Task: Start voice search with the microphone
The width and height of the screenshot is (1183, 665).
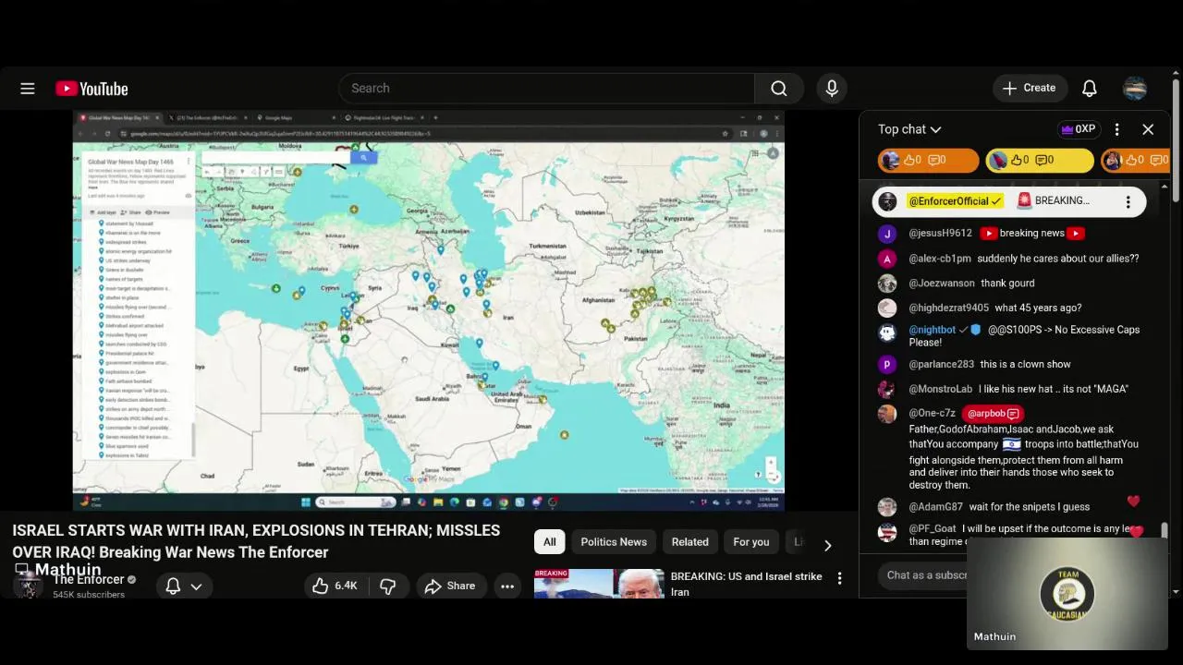Action: click(x=832, y=89)
